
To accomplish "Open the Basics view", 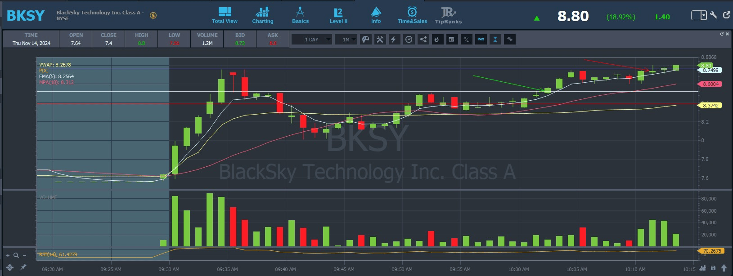I will (300, 15).
